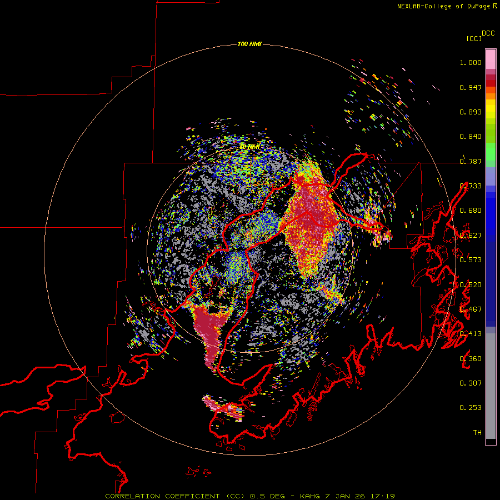Select the 0.680 scale value
This screenshot has width=500, height=500.
[x=471, y=211]
